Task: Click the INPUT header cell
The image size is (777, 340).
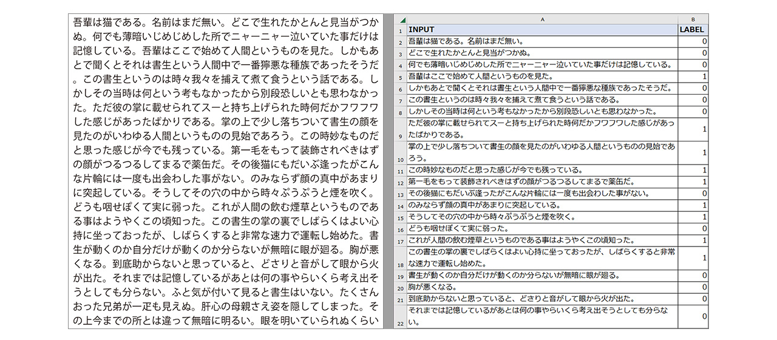Action: tap(542, 30)
